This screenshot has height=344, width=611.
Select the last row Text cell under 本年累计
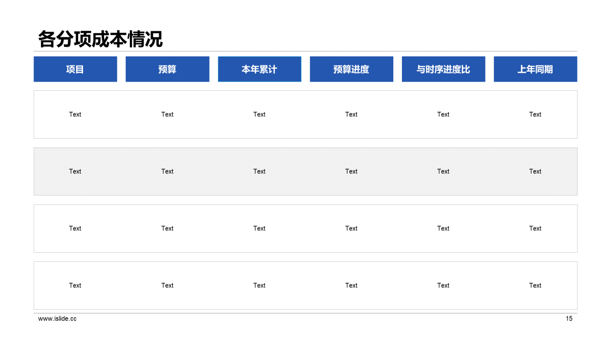259,285
